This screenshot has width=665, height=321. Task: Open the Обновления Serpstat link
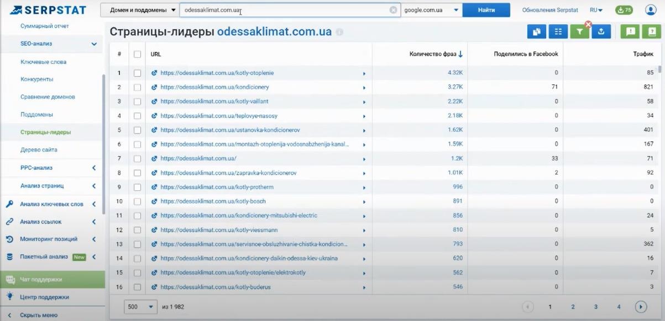(550, 10)
